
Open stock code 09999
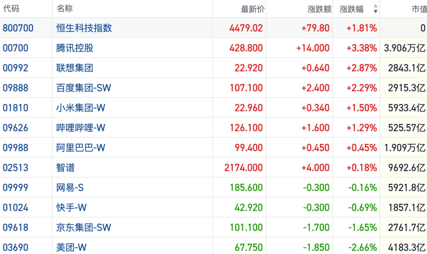click(16, 188)
